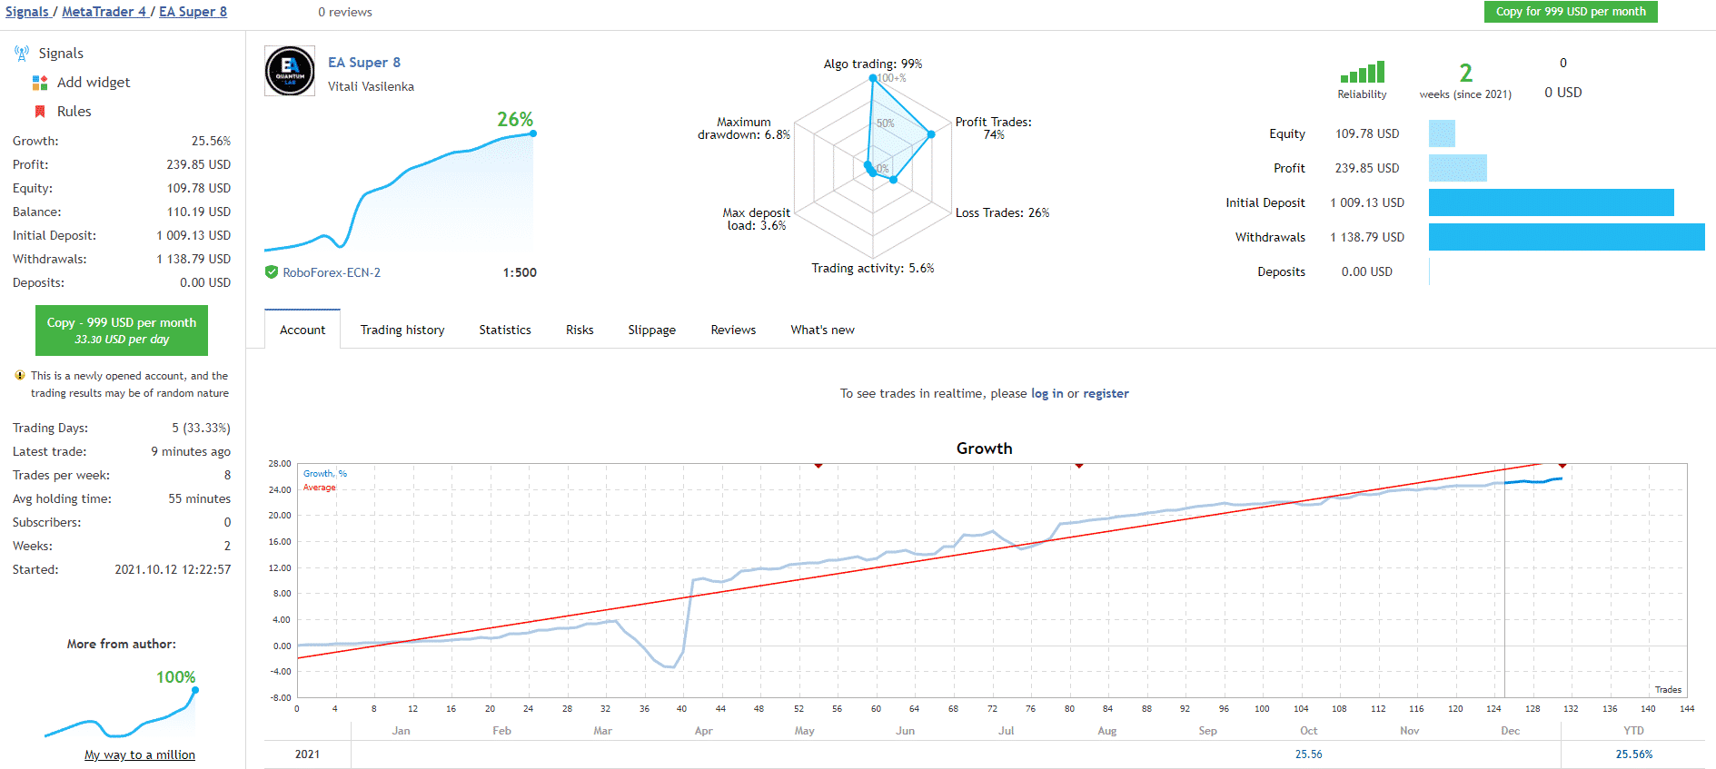Image resolution: width=1716 pixels, height=769 pixels.
Task: Click the red marker above May on Growth chart
Action: [818, 465]
